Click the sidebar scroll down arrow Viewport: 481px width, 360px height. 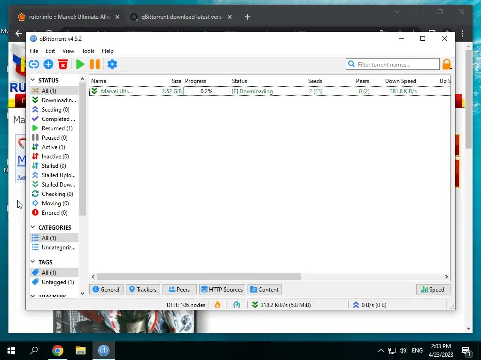click(82, 293)
